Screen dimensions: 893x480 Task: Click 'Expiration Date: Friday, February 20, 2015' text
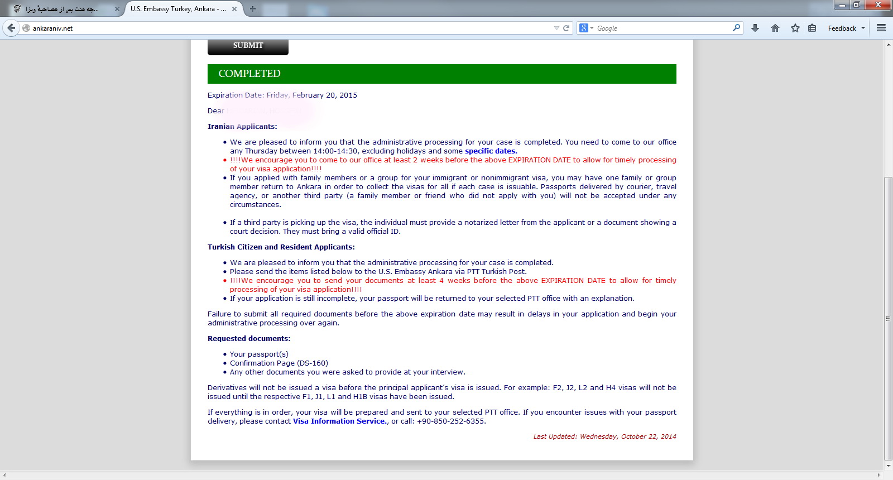282,95
